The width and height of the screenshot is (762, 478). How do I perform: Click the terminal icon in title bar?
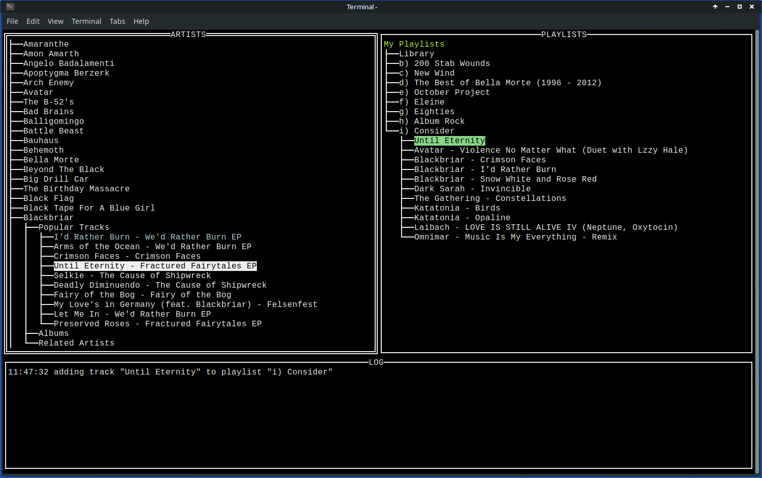10,7
